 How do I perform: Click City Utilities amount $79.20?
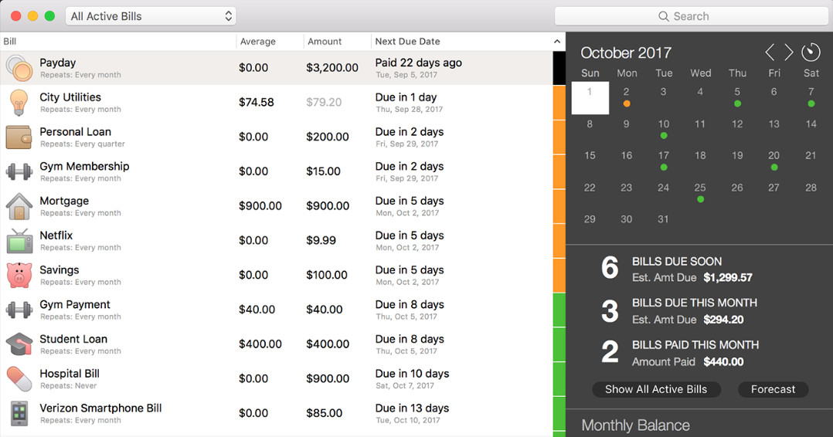324,103
